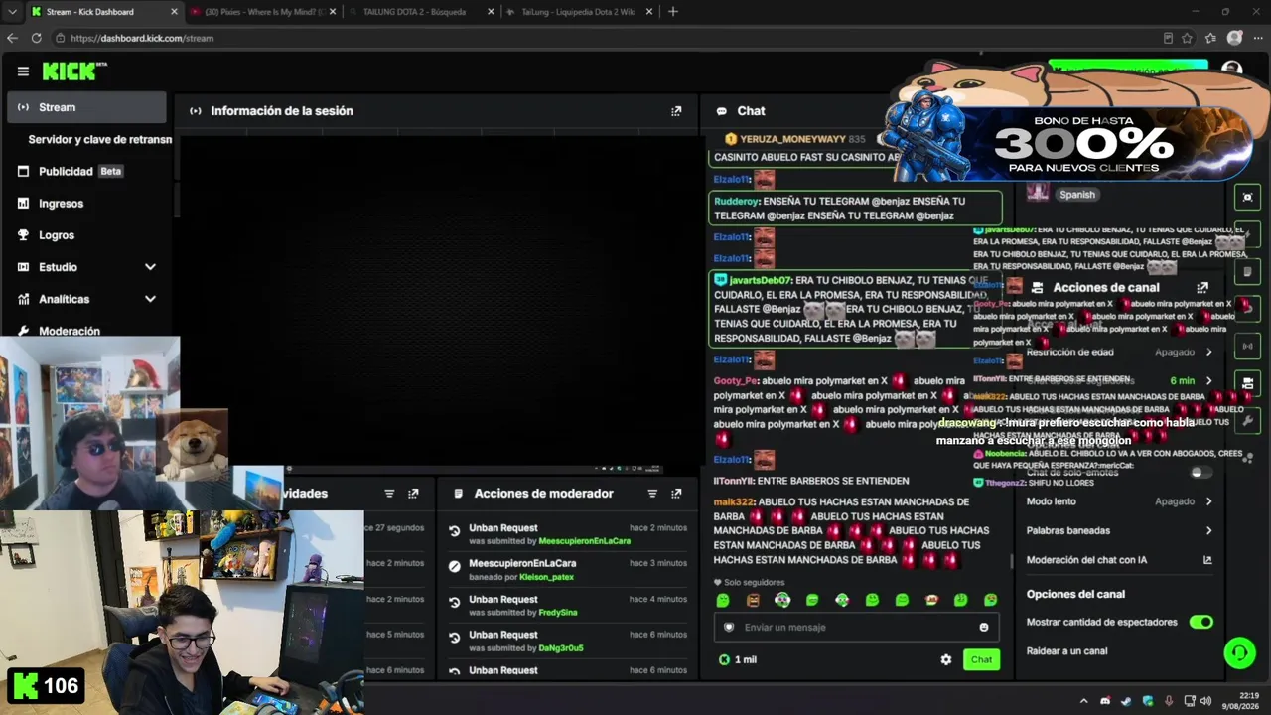1271x715 pixels.
Task: Open the hamburger menu next to Kick logo
Action: (x=23, y=71)
